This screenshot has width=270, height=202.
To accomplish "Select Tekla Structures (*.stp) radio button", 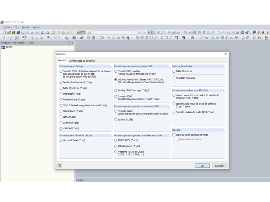I will tap(61, 88).
